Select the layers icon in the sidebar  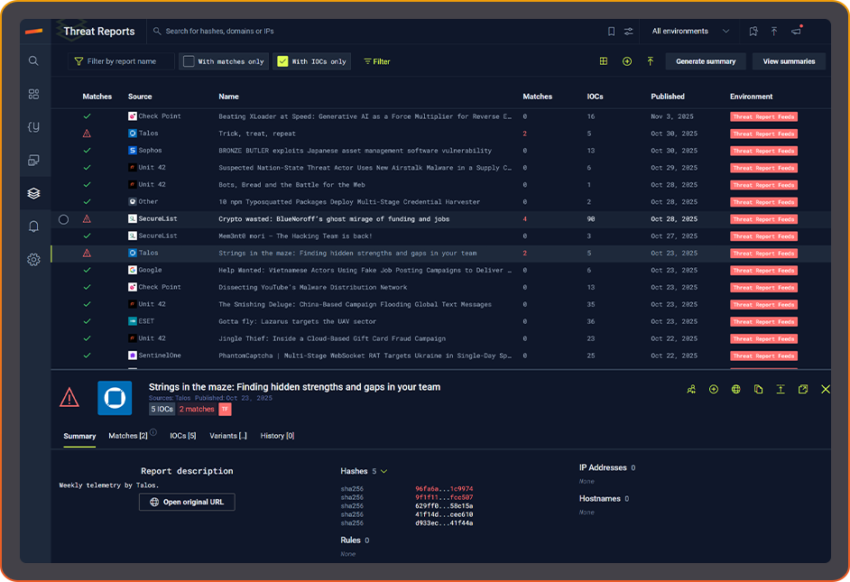click(33, 193)
